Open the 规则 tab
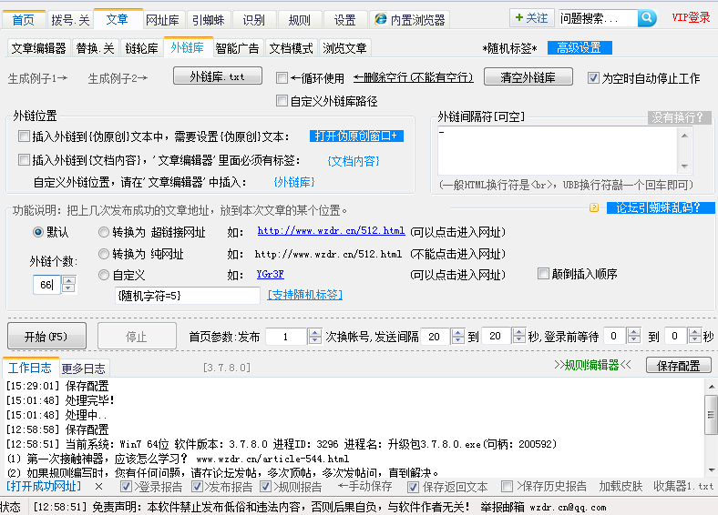 tap(300, 20)
